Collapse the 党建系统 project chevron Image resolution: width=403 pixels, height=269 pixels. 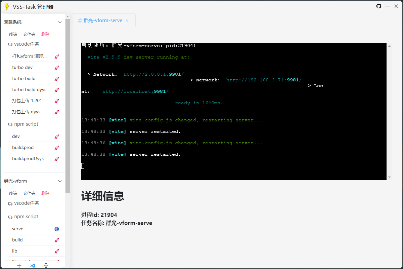point(60,22)
